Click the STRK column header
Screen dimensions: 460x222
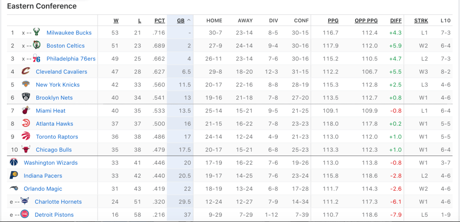point(422,21)
